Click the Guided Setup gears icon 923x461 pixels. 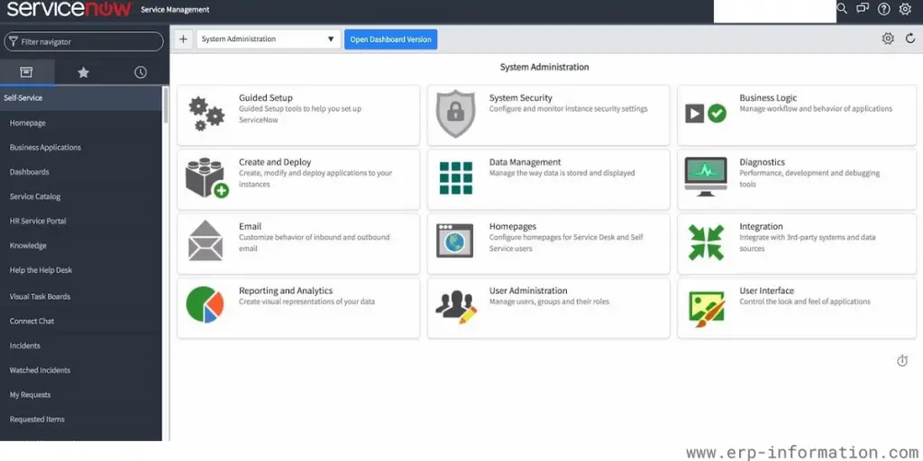click(x=206, y=113)
